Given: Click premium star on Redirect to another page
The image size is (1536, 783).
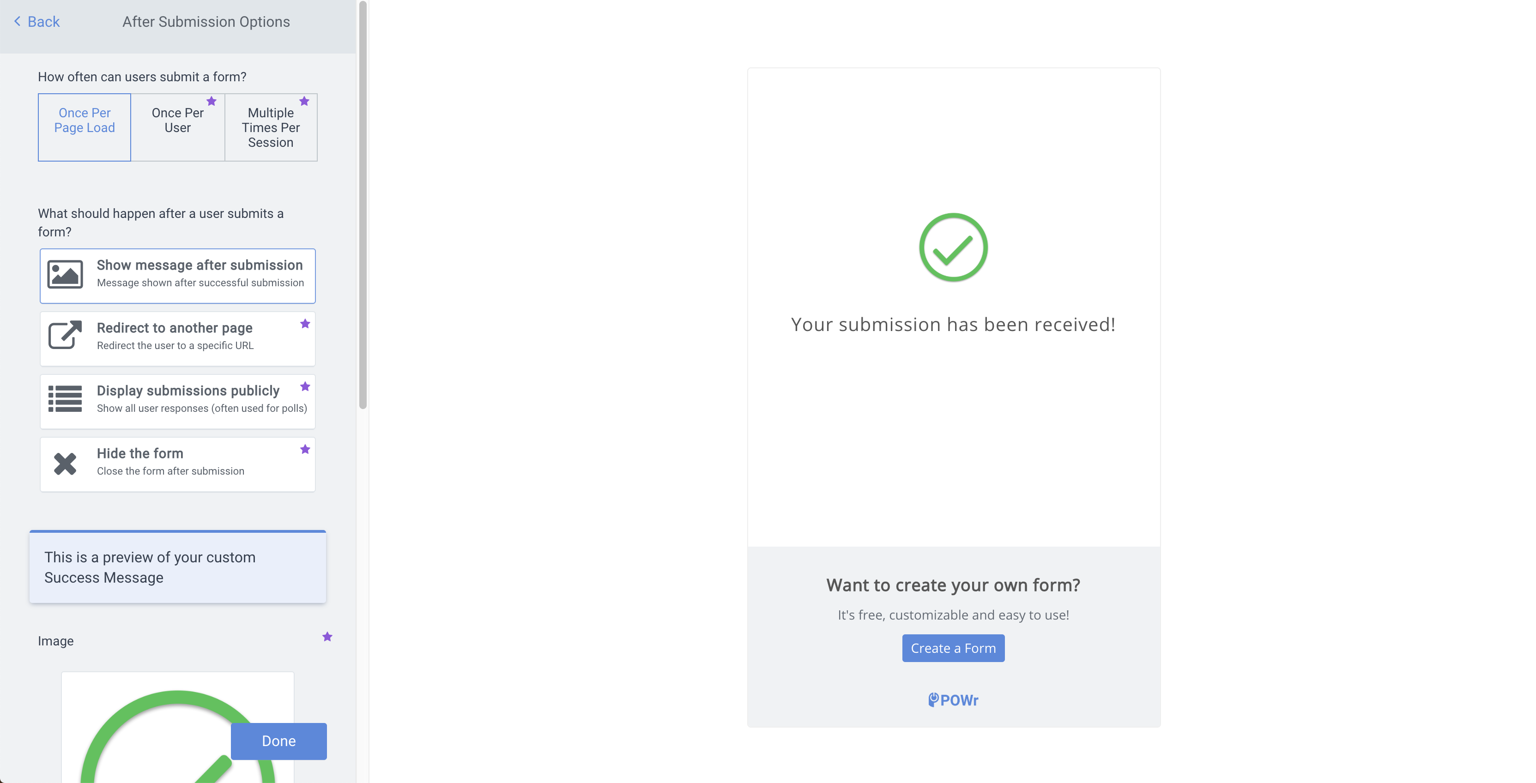Looking at the screenshot, I should click(x=305, y=324).
